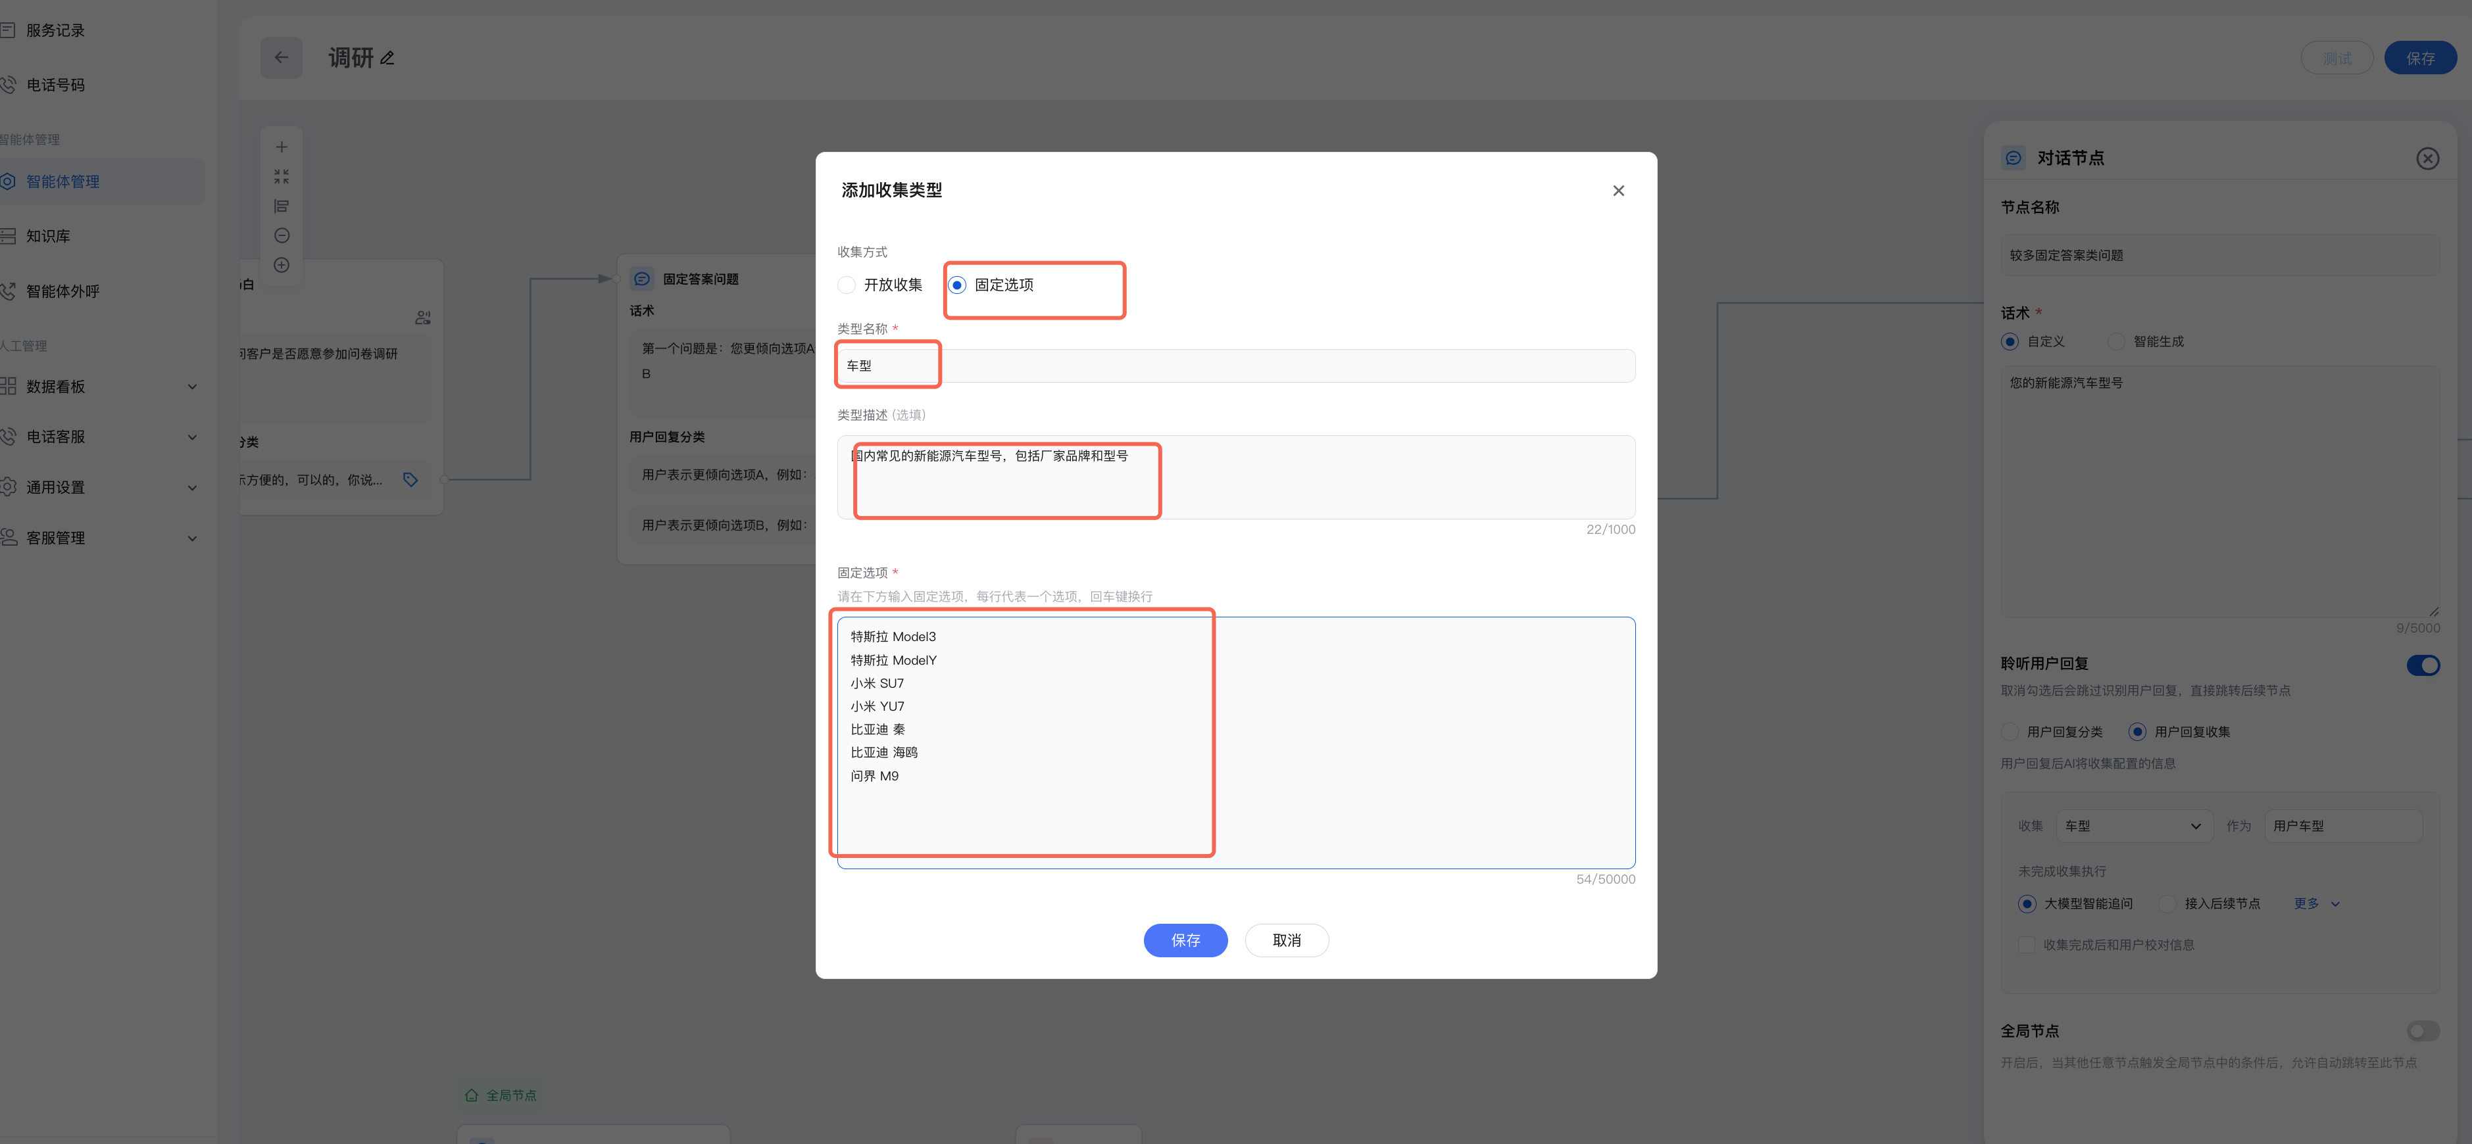
Task: Click the auto-layout align icon
Action: pyautogui.click(x=281, y=206)
